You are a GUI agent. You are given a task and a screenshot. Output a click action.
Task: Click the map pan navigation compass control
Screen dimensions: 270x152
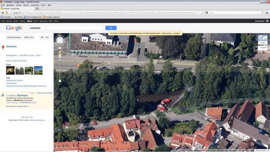60,40
